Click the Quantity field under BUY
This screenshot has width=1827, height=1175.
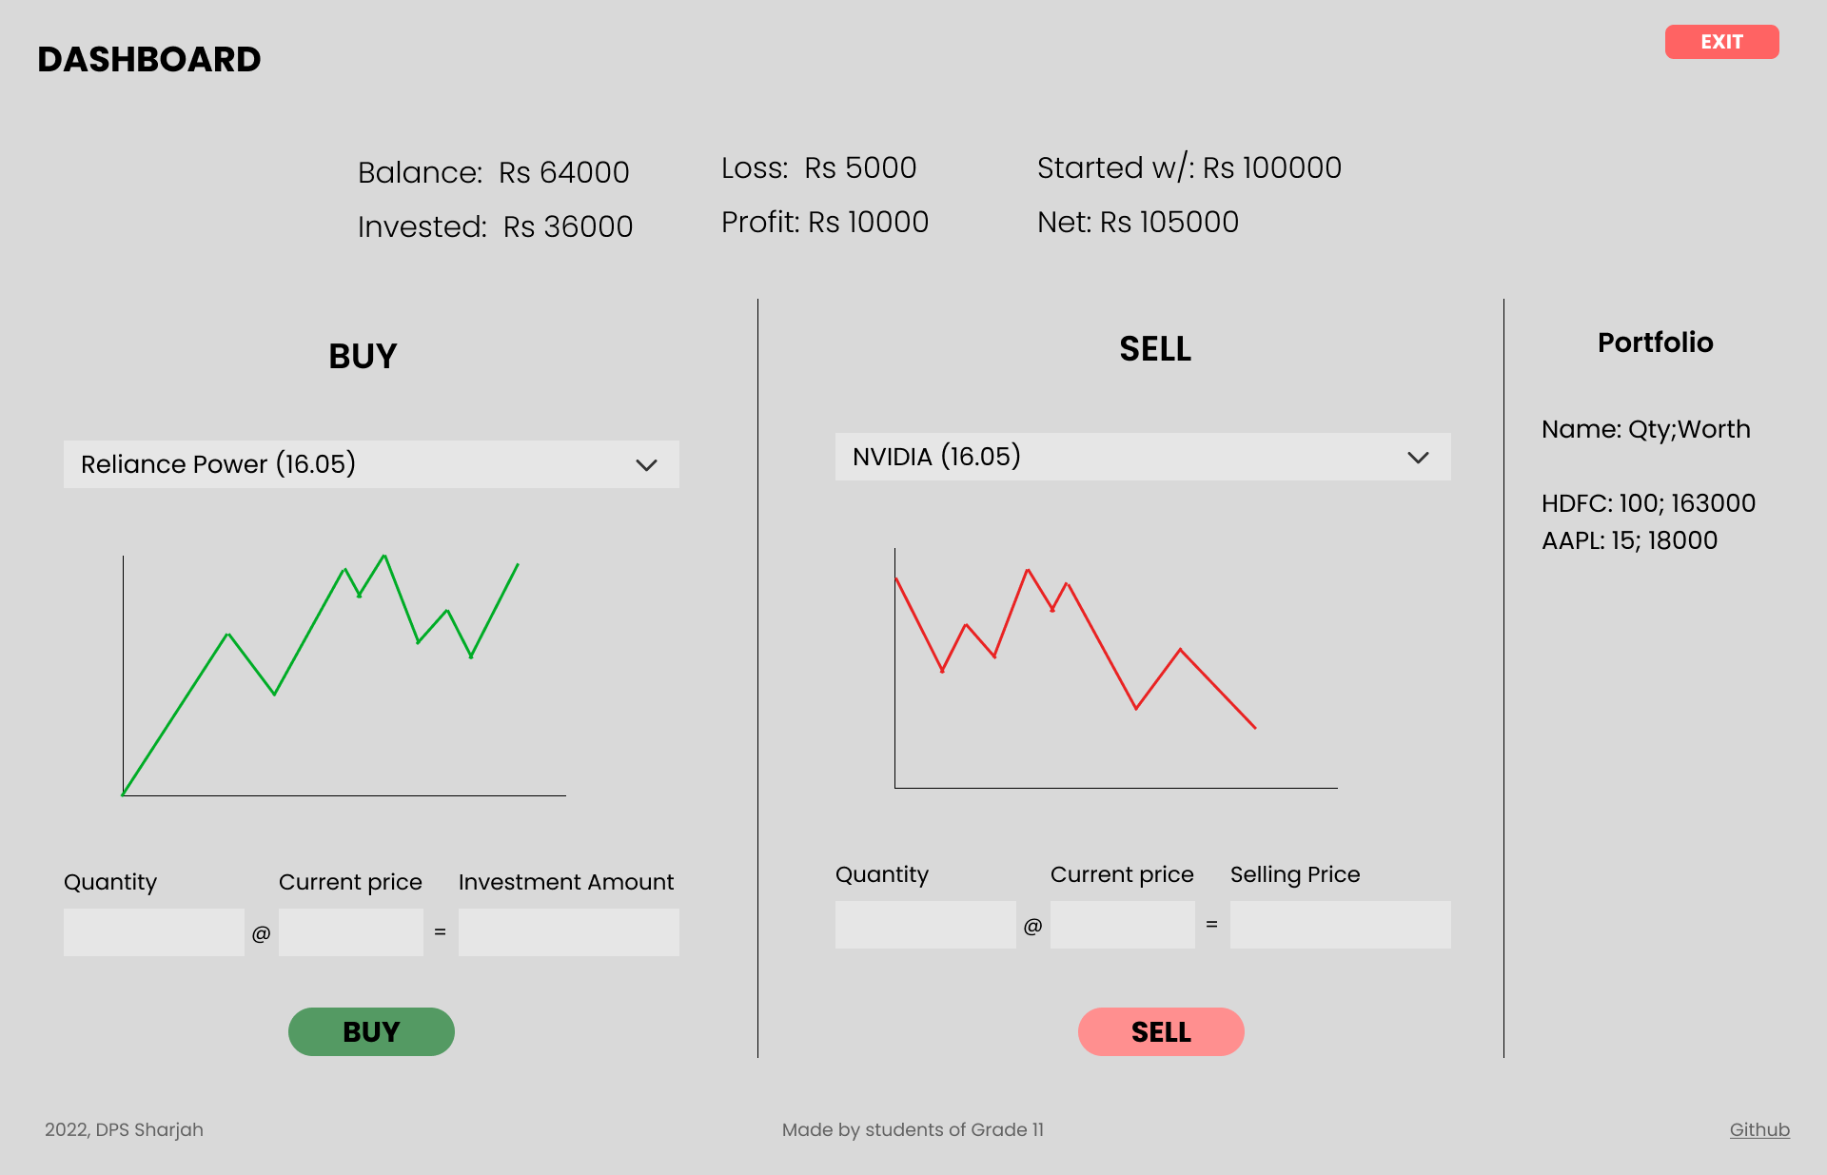(x=153, y=930)
